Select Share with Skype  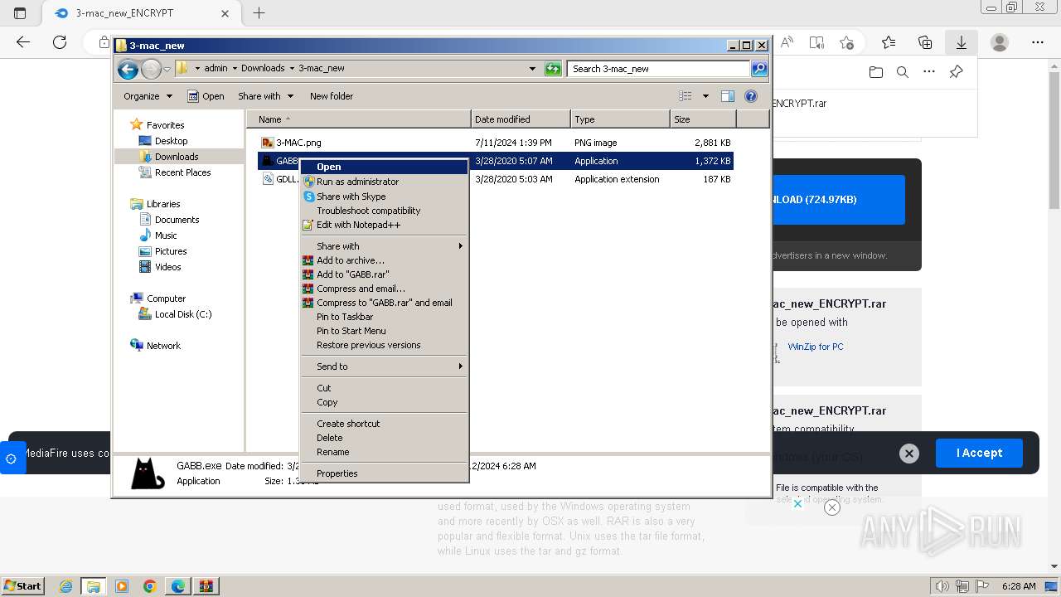point(385,197)
